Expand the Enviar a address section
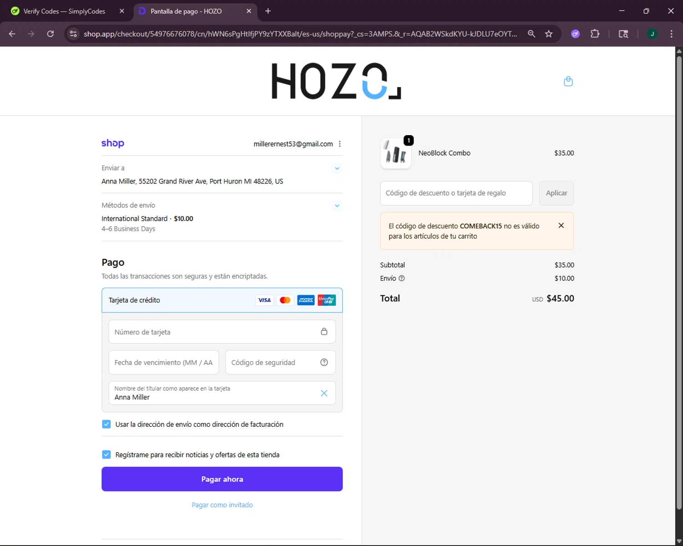 tap(337, 168)
